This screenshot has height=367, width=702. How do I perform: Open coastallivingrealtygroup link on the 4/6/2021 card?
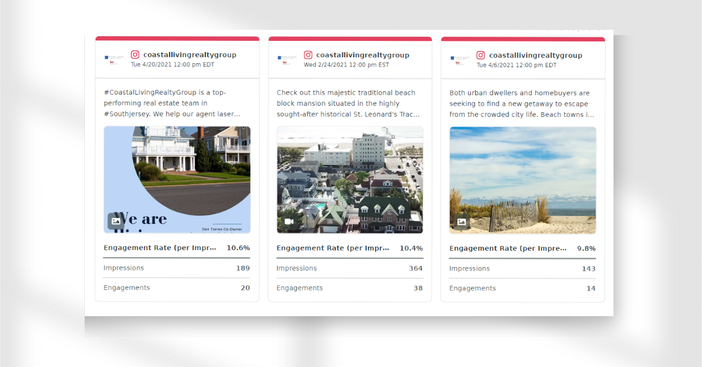point(535,56)
